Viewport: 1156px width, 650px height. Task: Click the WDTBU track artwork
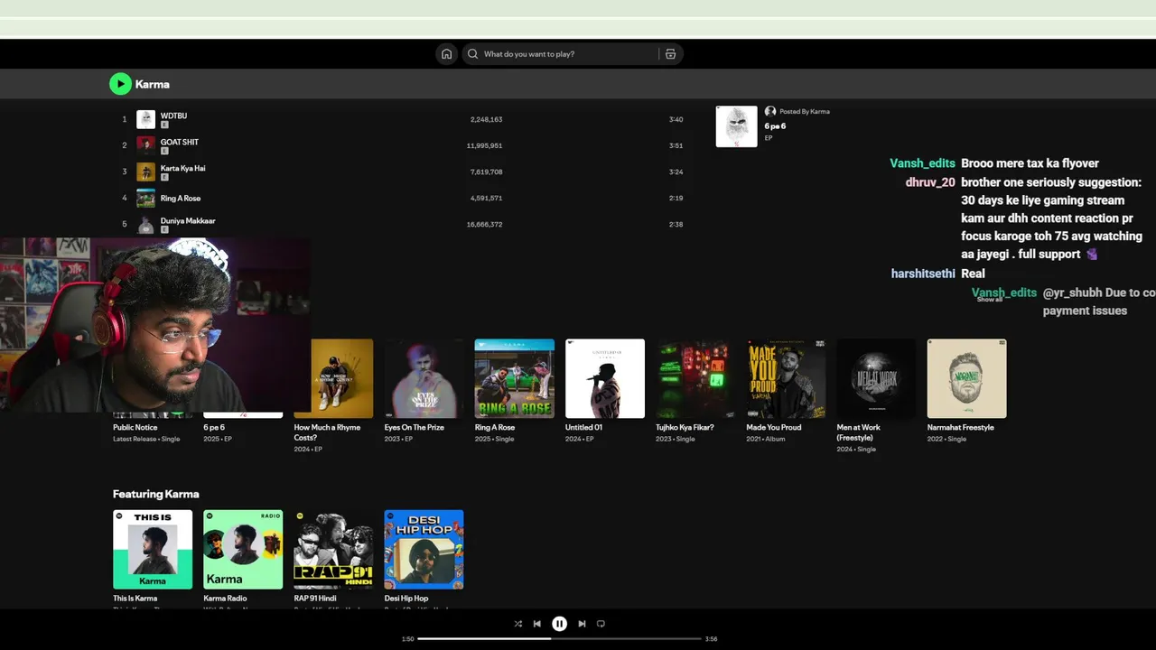(145, 119)
